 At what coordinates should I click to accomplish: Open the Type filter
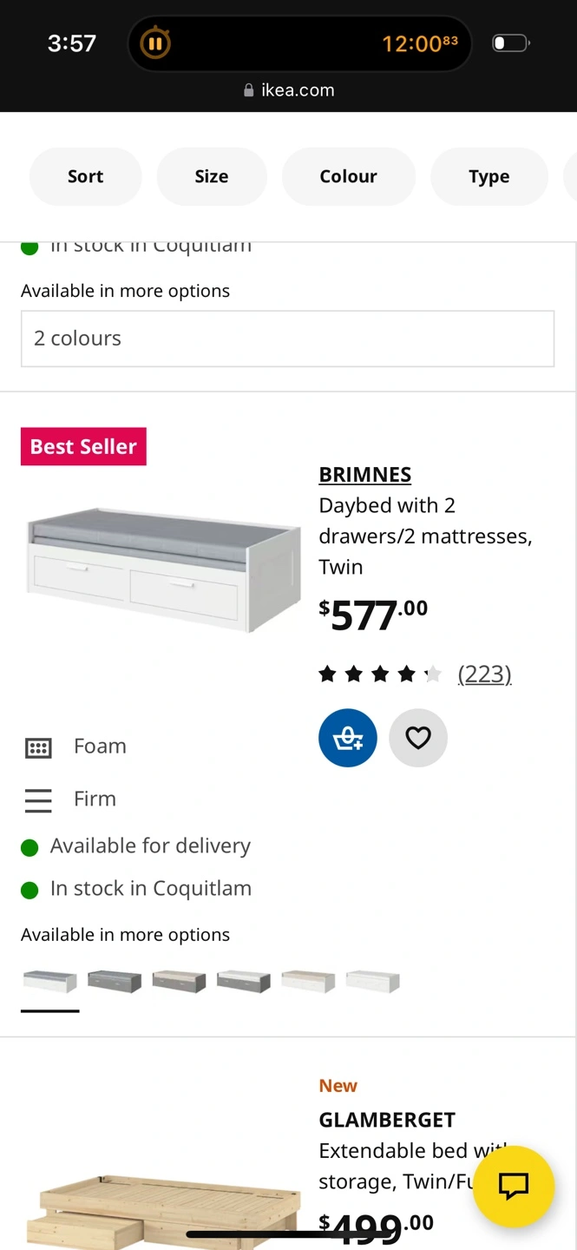(x=488, y=176)
